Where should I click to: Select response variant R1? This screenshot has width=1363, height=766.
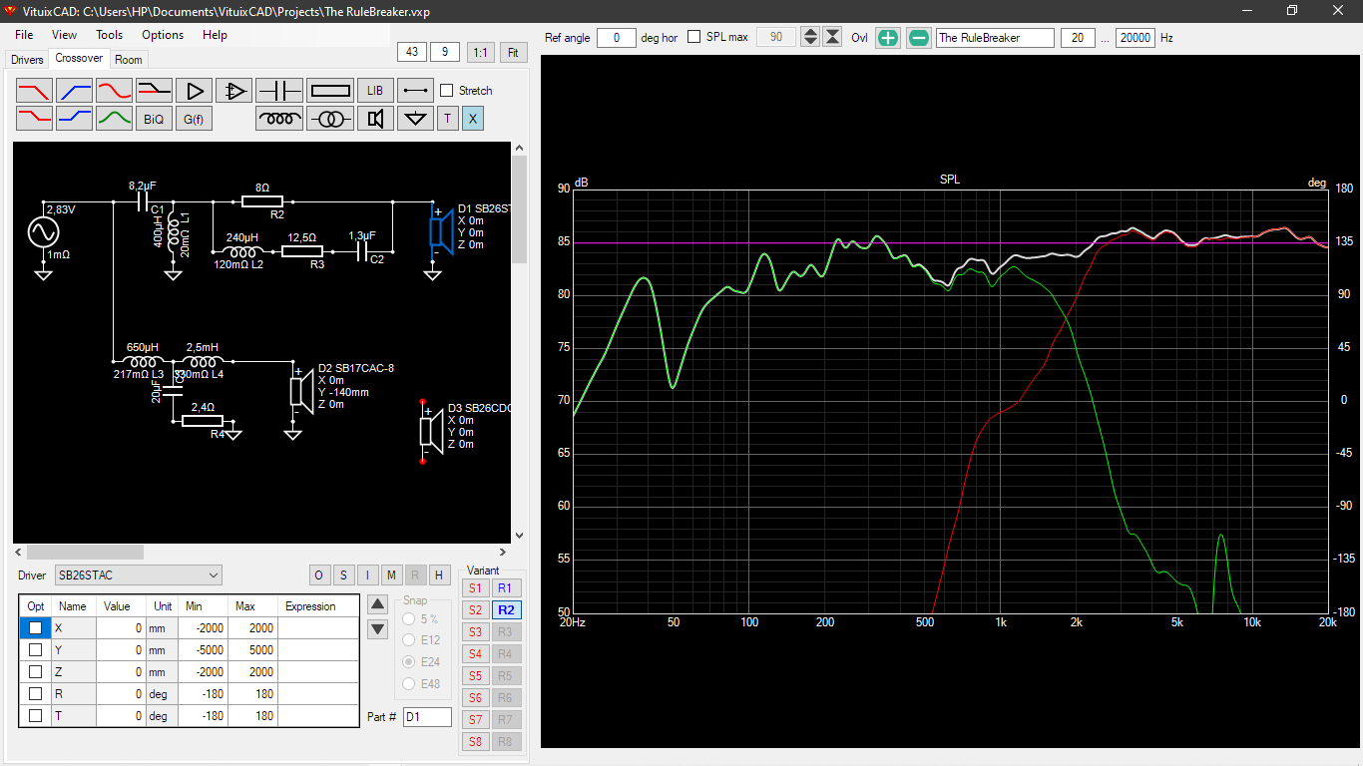pos(506,588)
